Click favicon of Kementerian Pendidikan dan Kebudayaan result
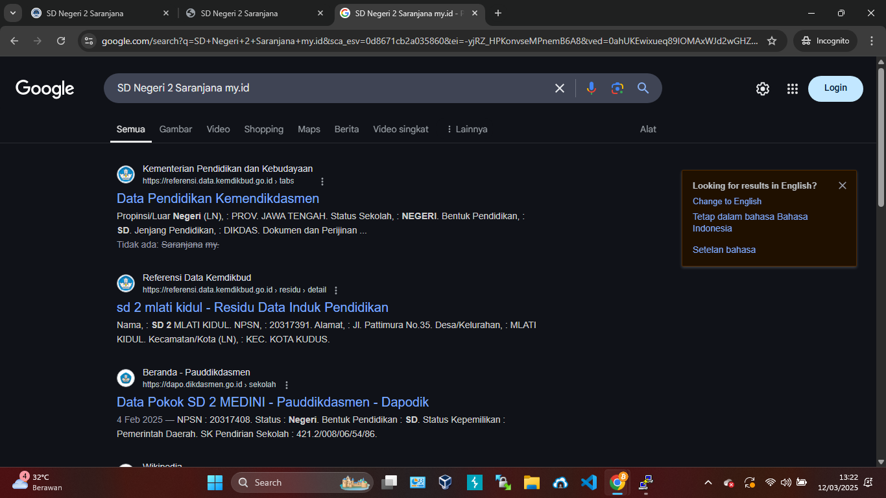This screenshot has height=498, width=886. click(126, 174)
